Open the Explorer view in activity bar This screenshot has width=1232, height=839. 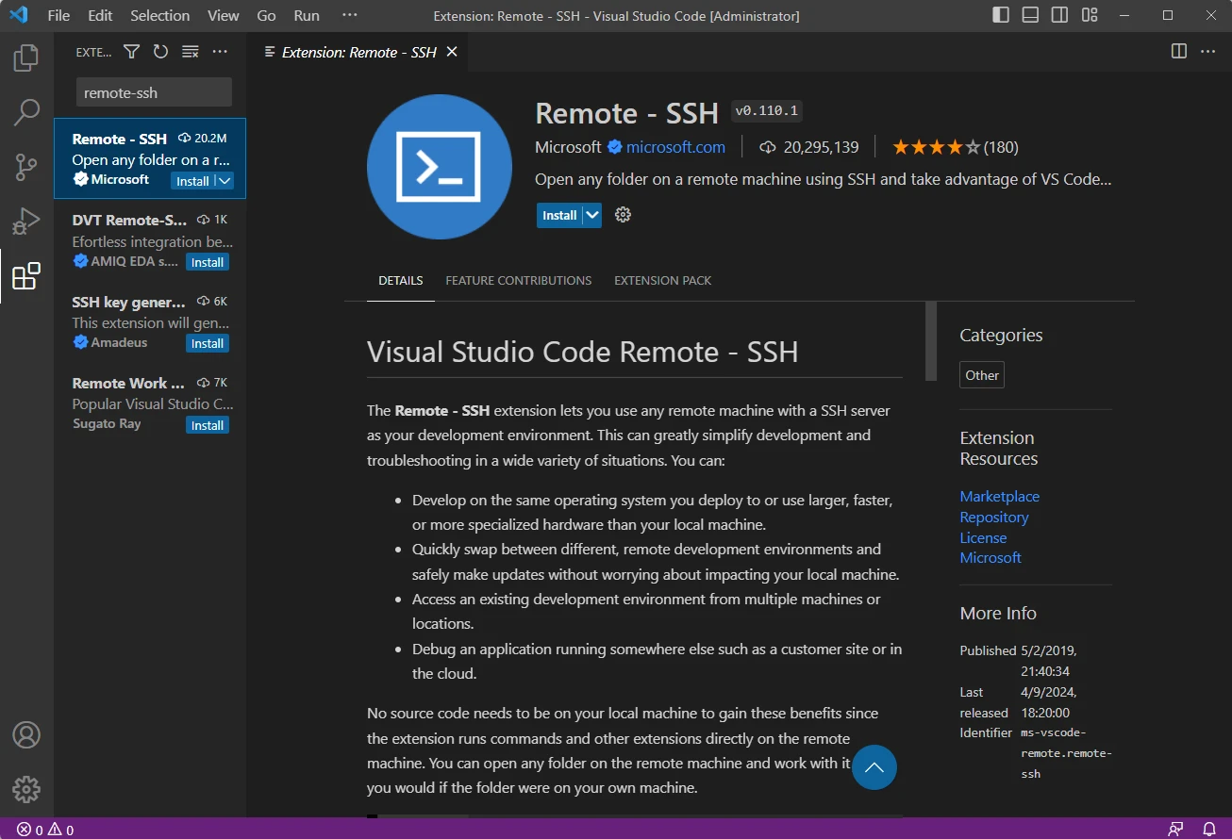pos(26,58)
